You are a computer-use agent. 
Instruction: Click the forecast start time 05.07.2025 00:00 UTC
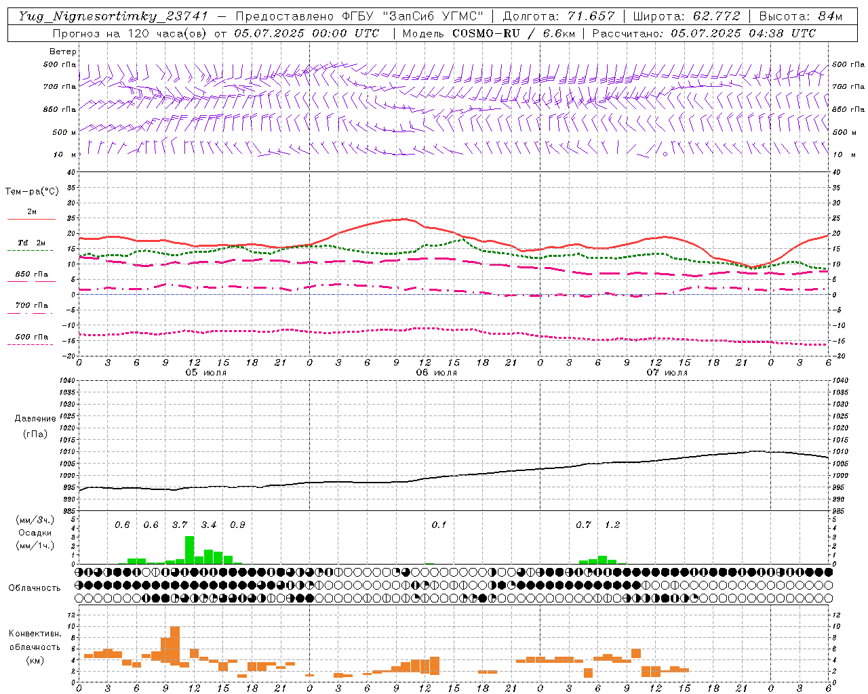tap(307, 33)
